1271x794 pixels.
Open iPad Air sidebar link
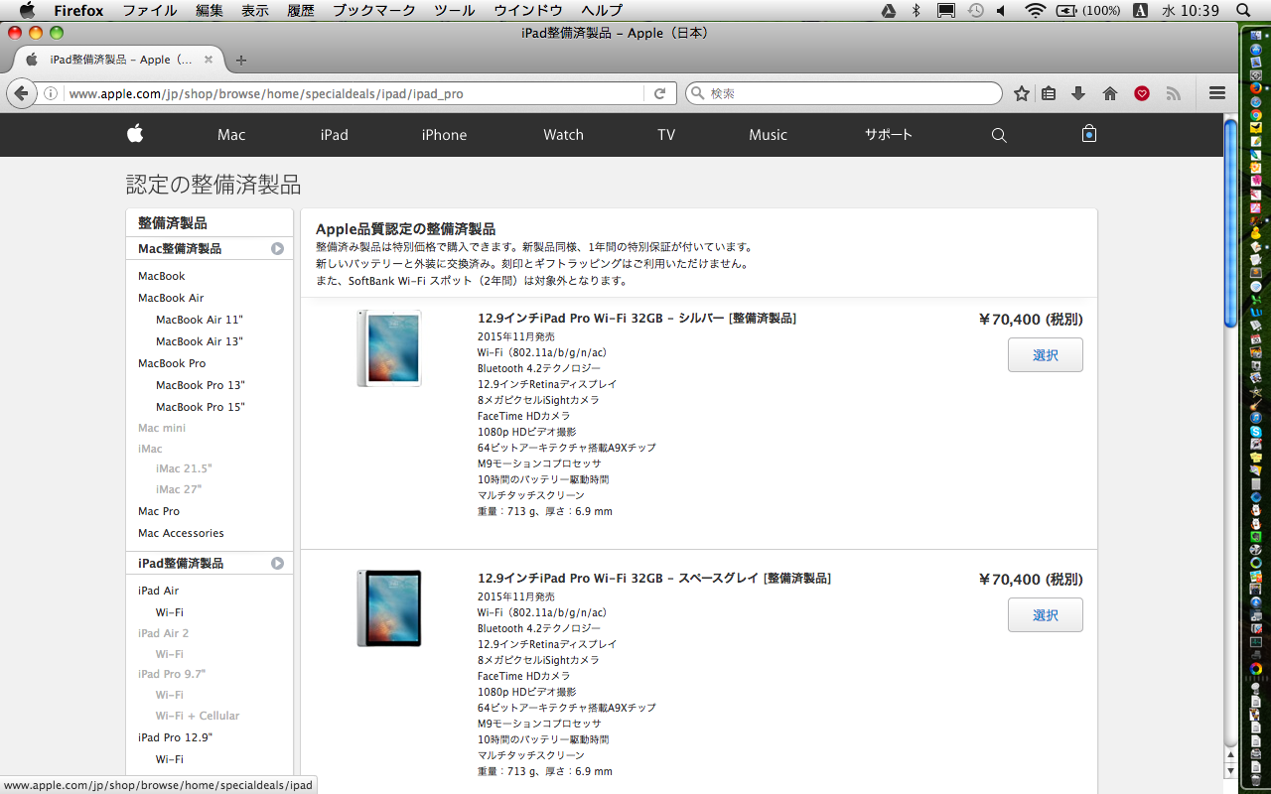point(158,591)
